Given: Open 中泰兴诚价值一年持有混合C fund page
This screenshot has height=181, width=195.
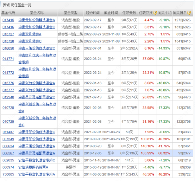Looking at the screenshot, I should pos(37,122).
